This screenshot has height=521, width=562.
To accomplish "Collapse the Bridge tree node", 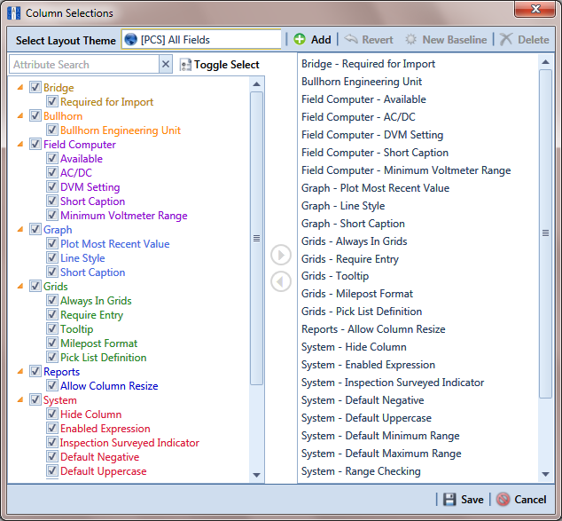I will [20, 87].
